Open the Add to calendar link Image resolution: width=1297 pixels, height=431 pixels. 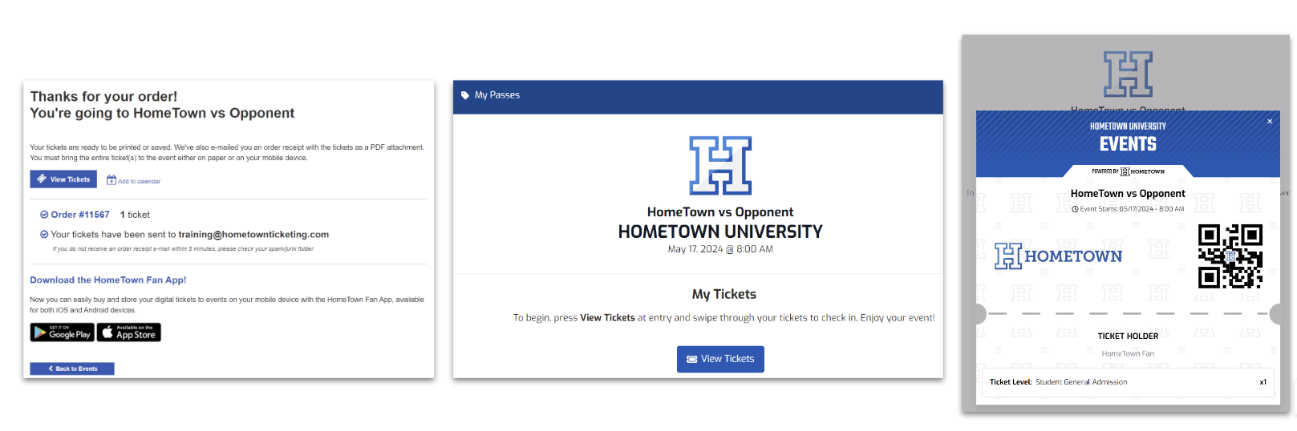coord(140,182)
